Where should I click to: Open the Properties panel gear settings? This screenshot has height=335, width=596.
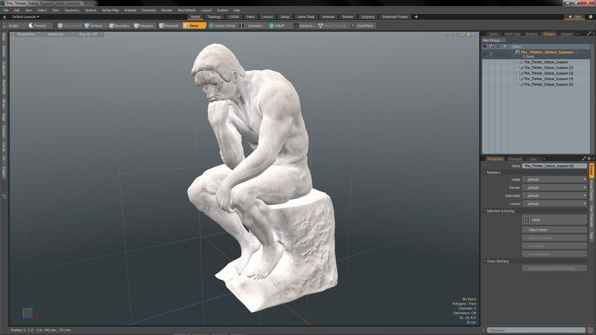tap(589, 159)
